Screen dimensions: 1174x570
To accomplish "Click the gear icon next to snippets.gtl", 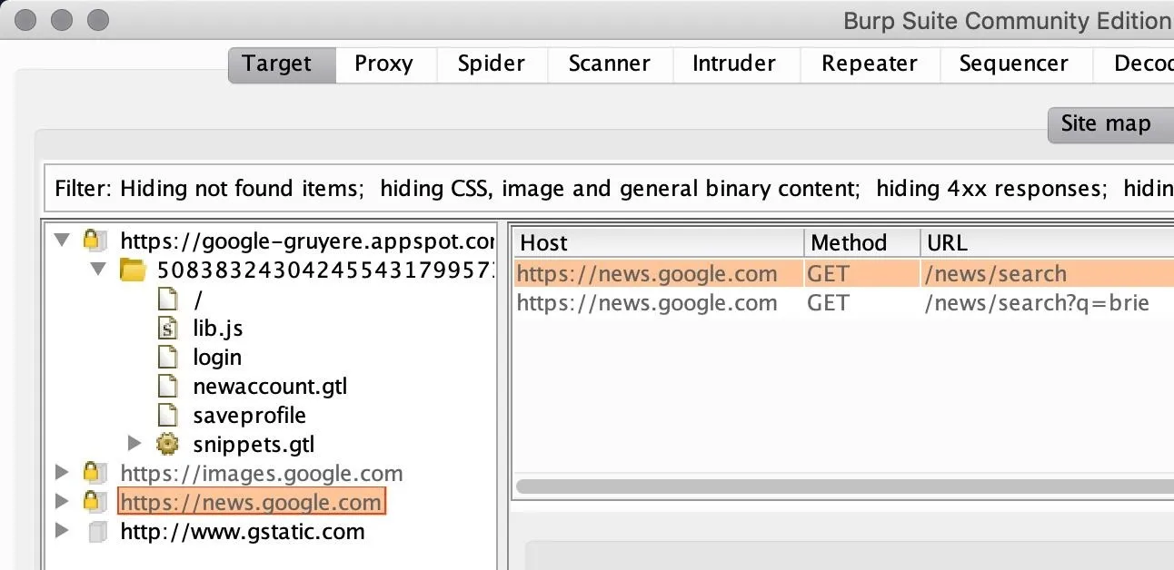I will tap(167, 444).
